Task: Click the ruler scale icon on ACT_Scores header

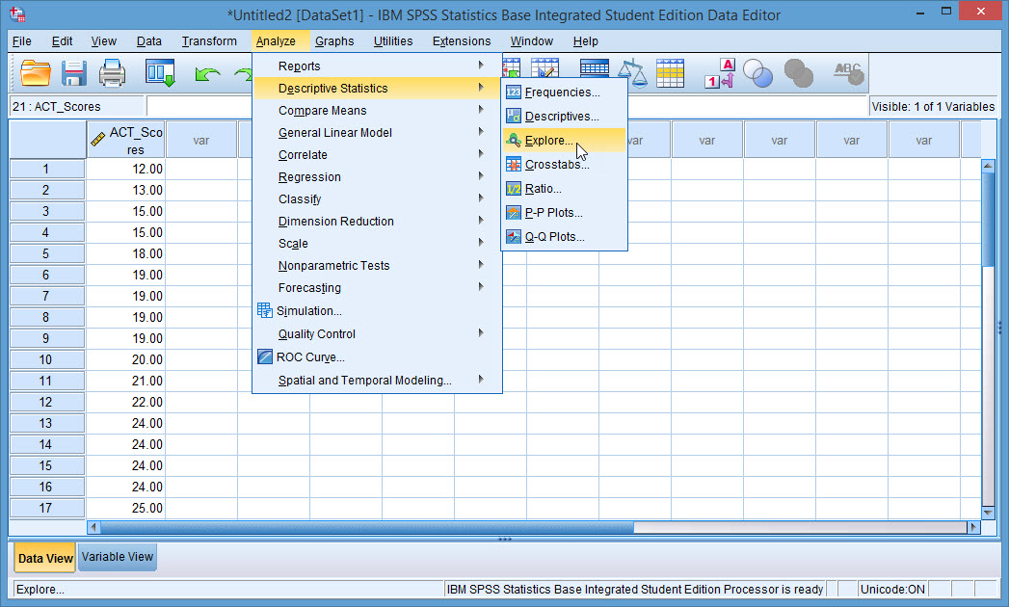Action: 97,139
